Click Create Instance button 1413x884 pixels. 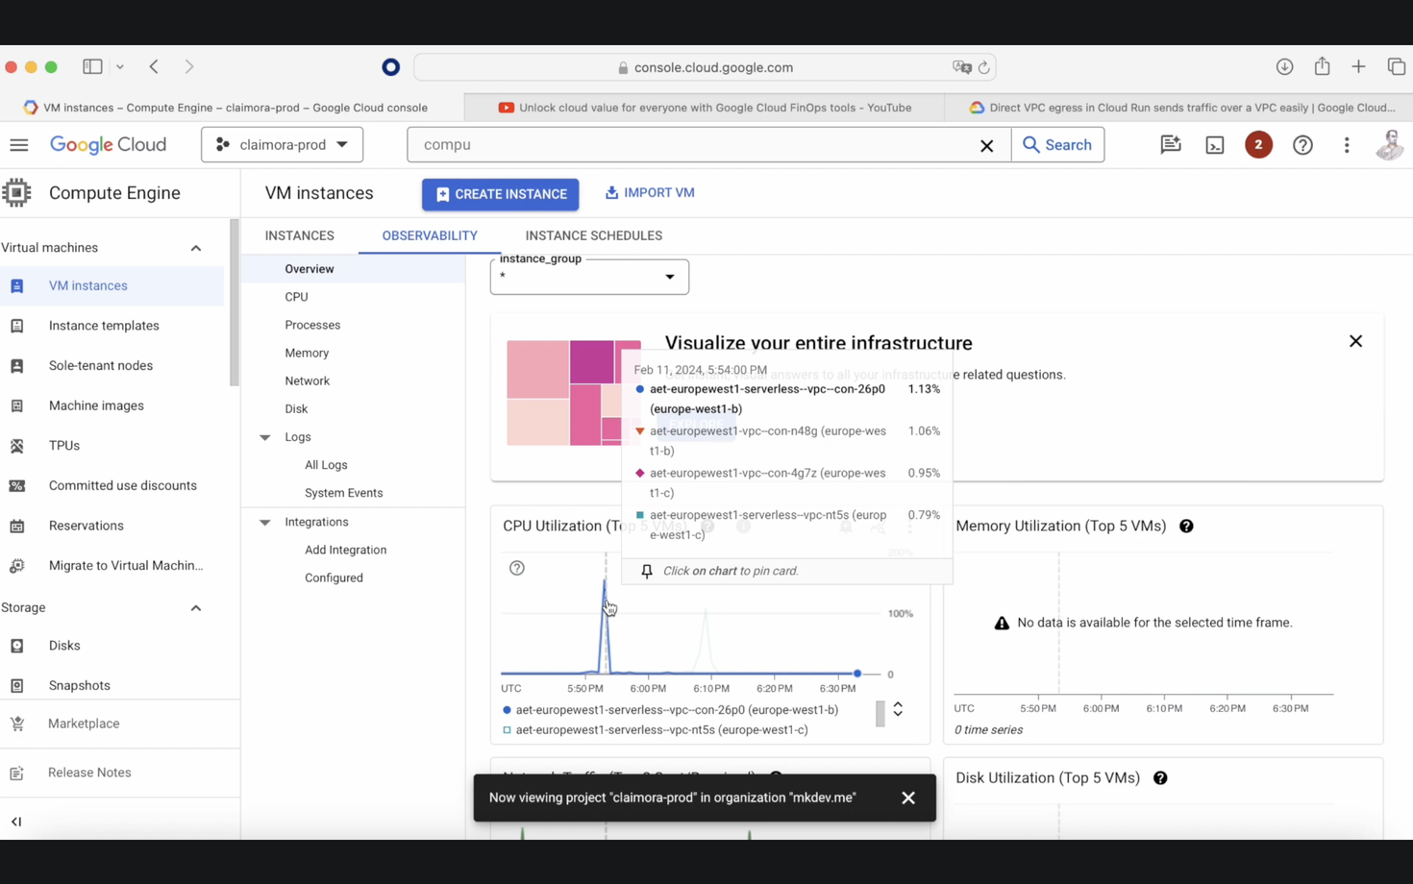click(500, 194)
